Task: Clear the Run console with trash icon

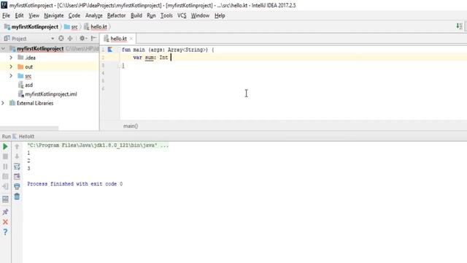Action: pos(17,197)
